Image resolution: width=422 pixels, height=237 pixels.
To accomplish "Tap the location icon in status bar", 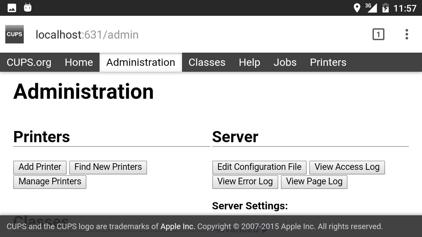I will click(357, 8).
